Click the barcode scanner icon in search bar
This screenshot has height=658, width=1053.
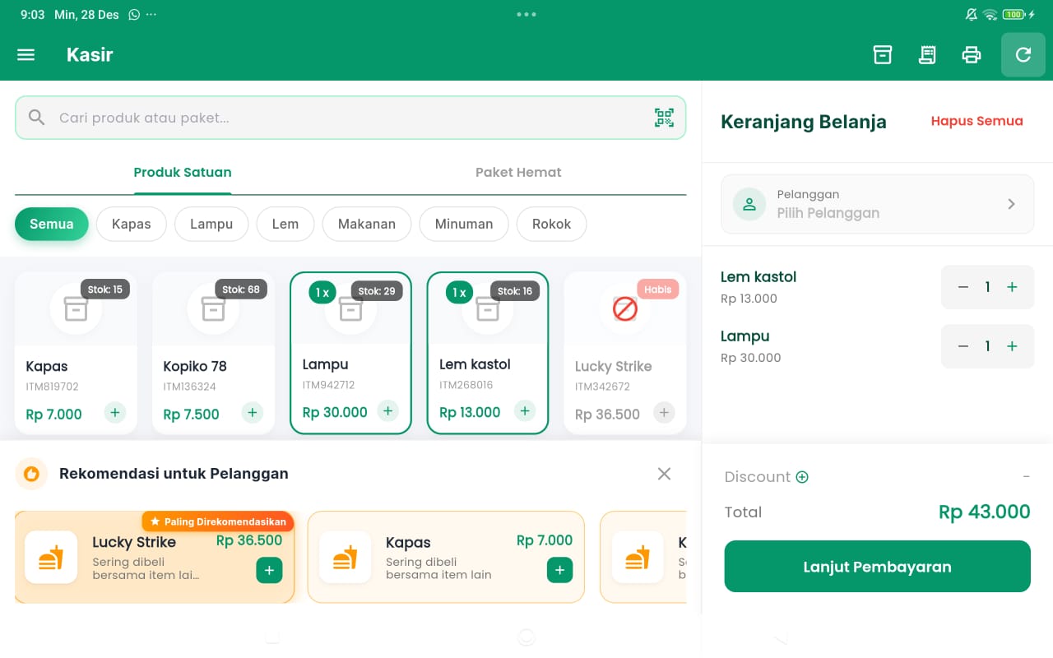[664, 117]
